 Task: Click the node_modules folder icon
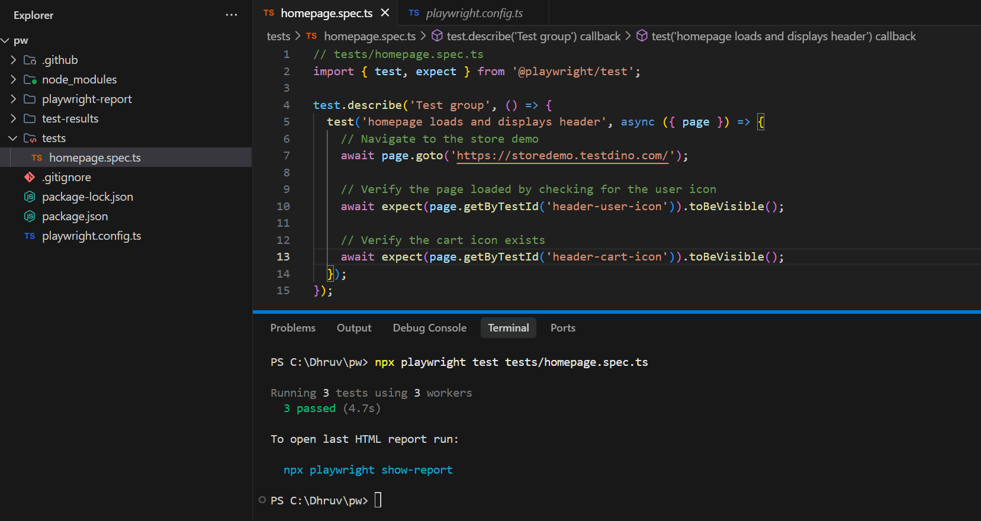tap(30, 79)
